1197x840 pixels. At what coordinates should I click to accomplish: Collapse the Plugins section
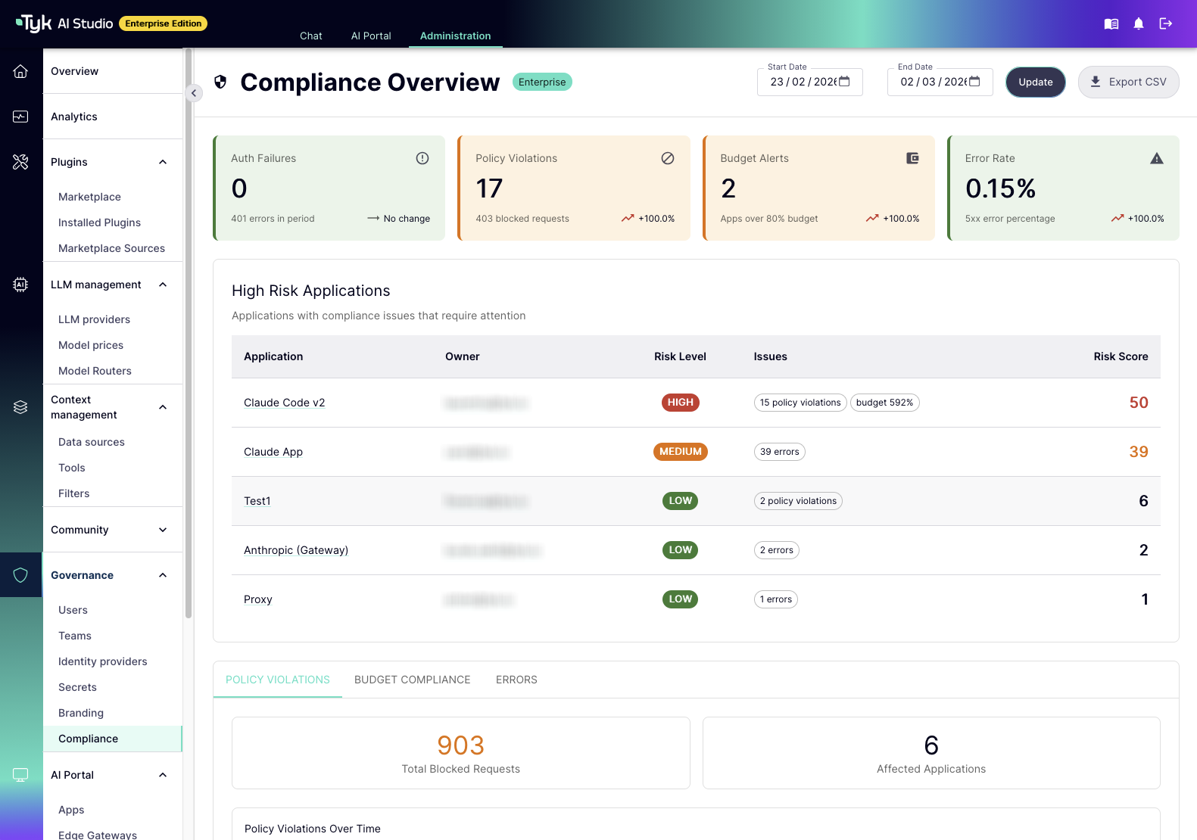tap(163, 162)
